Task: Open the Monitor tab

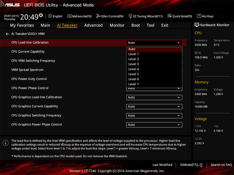Action: click(x=117, y=25)
